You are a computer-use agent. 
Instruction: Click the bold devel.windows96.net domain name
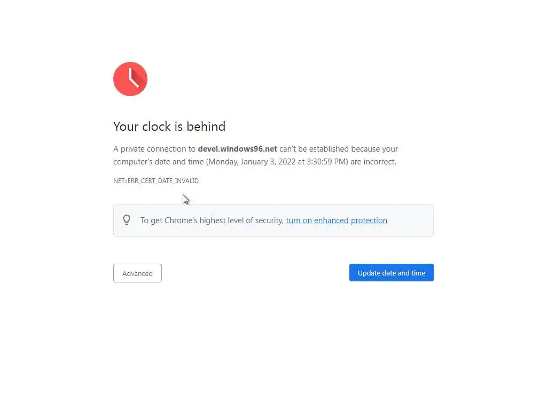click(x=237, y=149)
